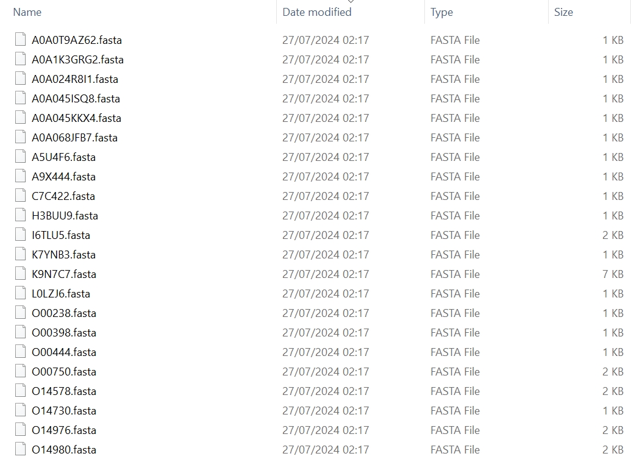Click the A0A068JFB7.fasta file name
The image size is (631, 459).
[74, 138]
